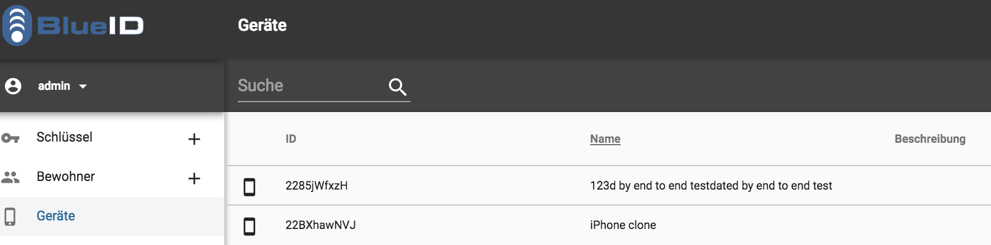Click the key icon beside Schlüssel
The image size is (991, 245).
(x=10, y=138)
